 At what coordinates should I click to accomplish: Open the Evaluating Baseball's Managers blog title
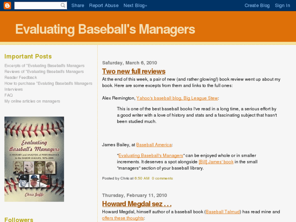105,29
